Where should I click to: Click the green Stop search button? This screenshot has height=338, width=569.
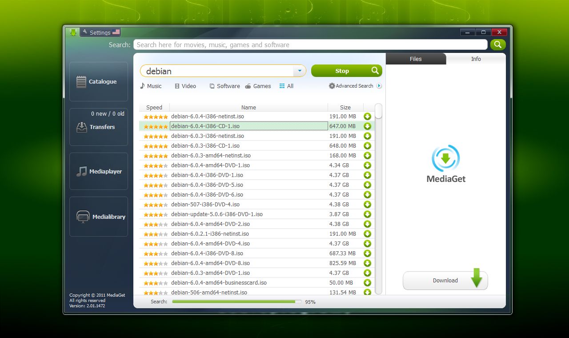click(x=347, y=71)
